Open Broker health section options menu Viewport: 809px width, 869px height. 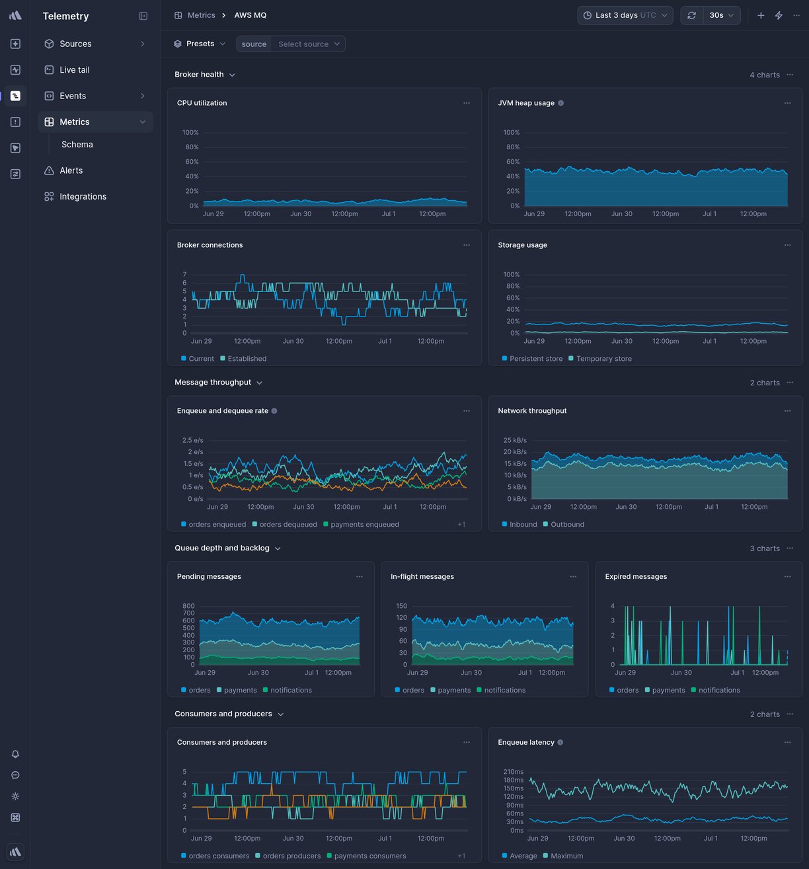click(790, 75)
